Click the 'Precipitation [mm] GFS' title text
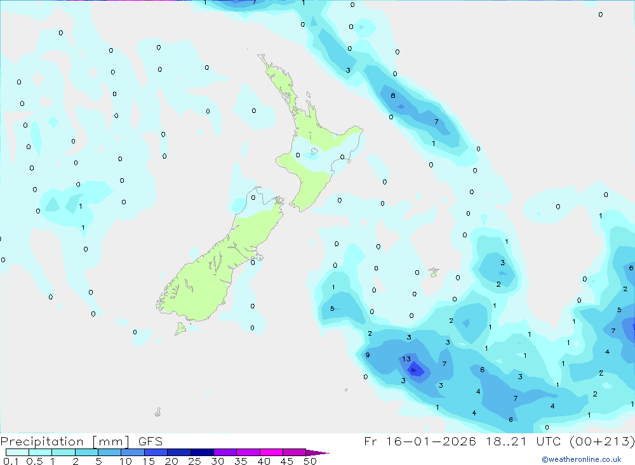The width and height of the screenshot is (635, 465). [x=81, y=442]
